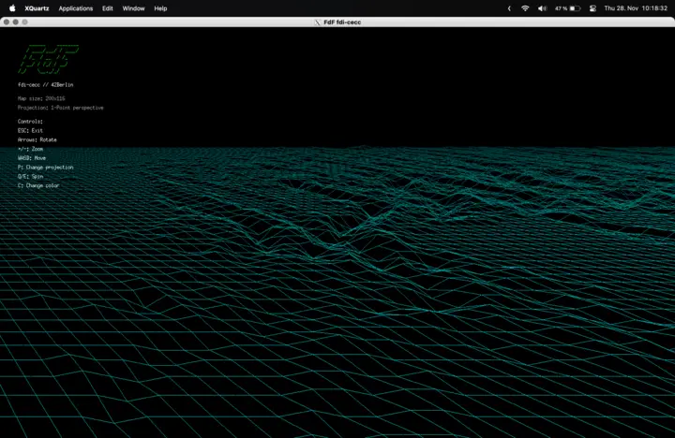The width and height of the screenshot is (675, 438).
Task: Click the X11 icon in title bar
Action: click(x=318, y=22)
